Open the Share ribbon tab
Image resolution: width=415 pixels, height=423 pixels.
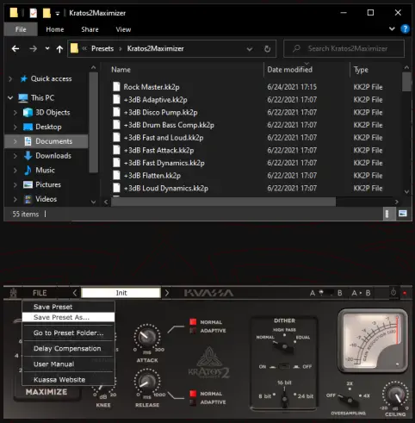90,29
